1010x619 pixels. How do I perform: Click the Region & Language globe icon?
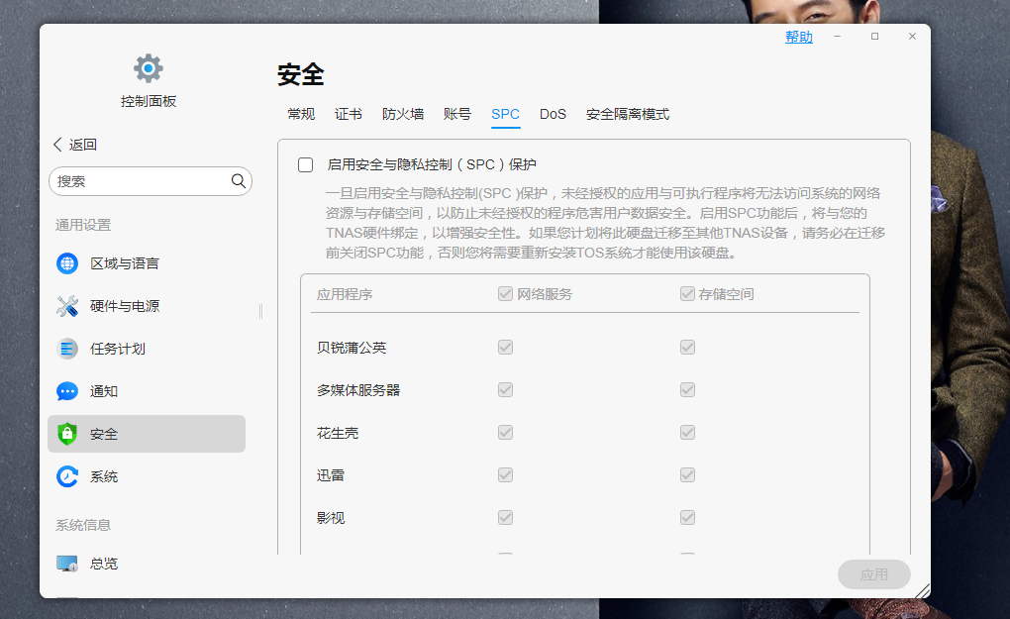(67, 263)
